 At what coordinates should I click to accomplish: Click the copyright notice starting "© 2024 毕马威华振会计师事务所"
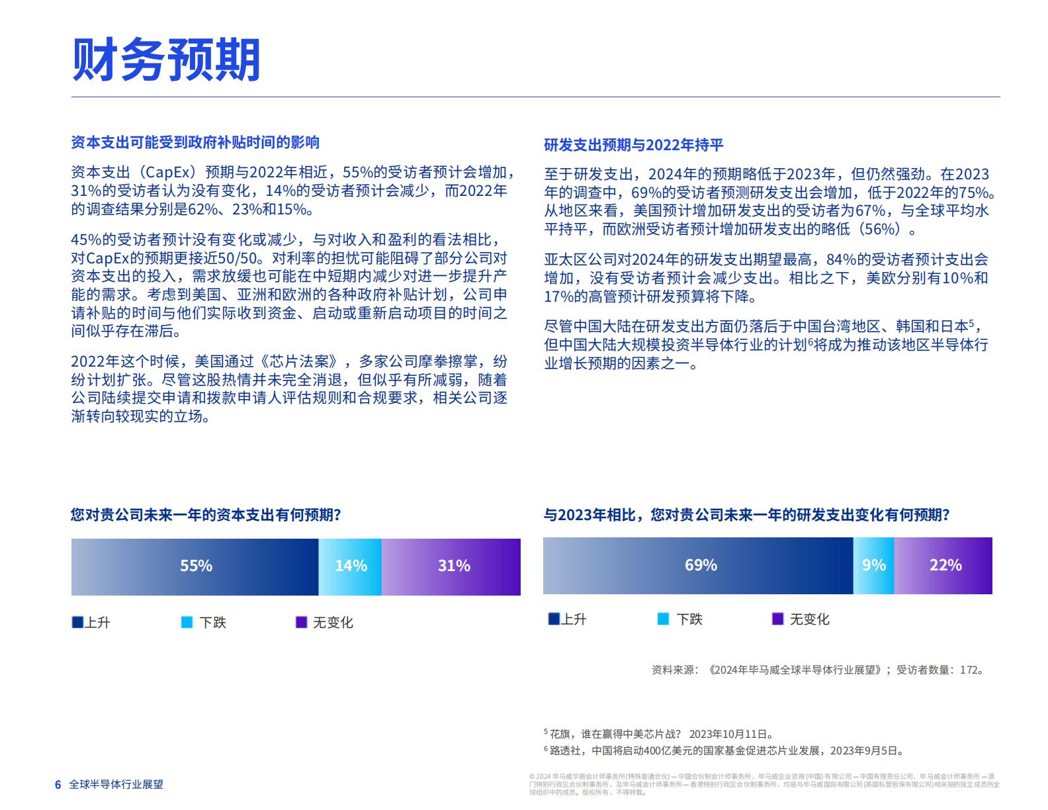(x=764, y=784)
